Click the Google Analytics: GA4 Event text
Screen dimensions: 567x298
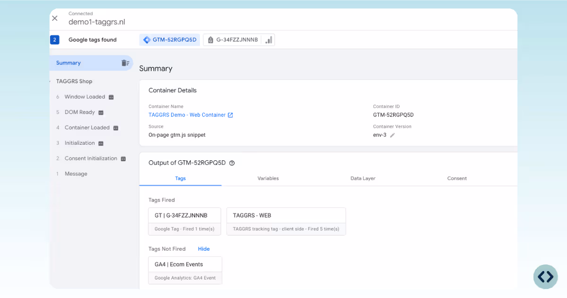[x=185, y=278]
